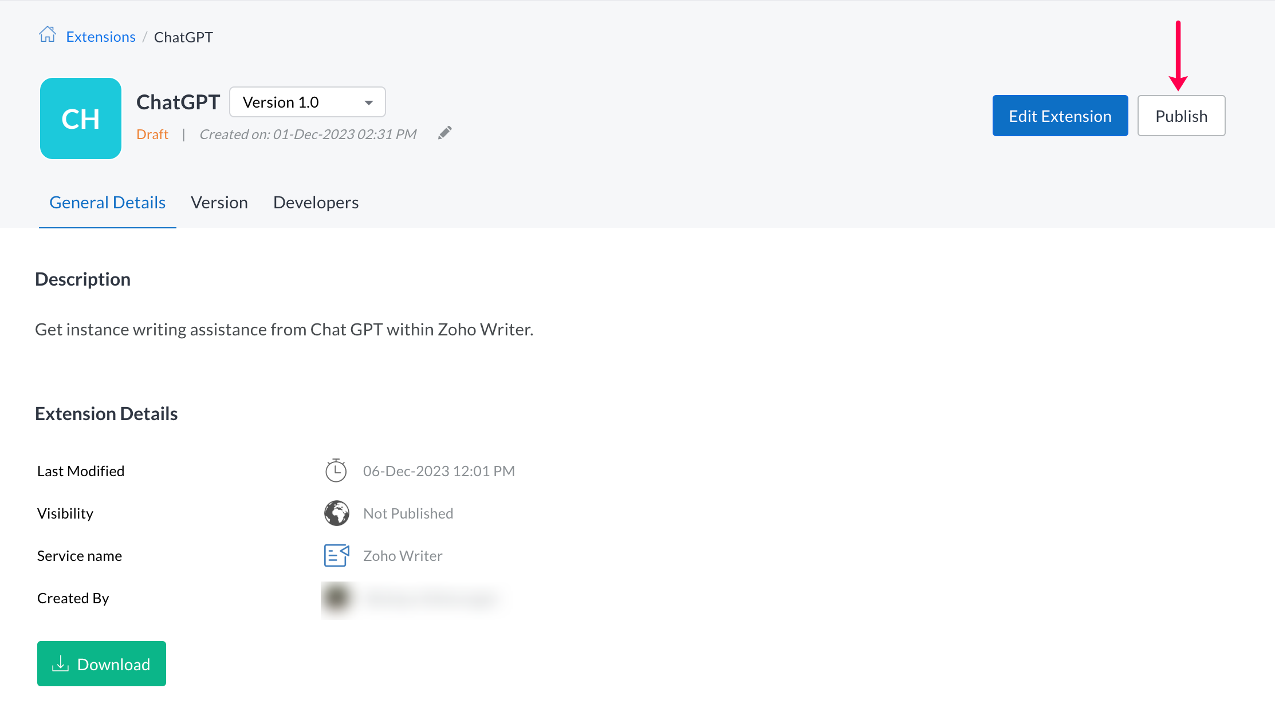Click the ChatGPT CH logo tile
This screenshot has height=704, width=1275.
[x=81, y=118]
